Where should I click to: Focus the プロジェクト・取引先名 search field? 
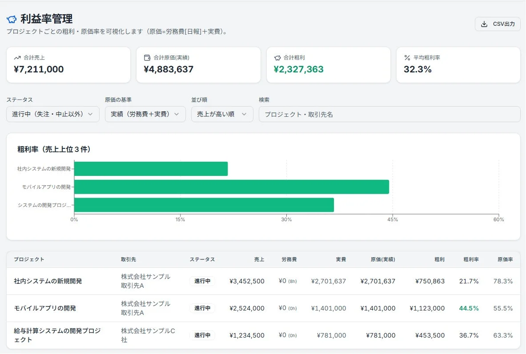tap(389, 114)
